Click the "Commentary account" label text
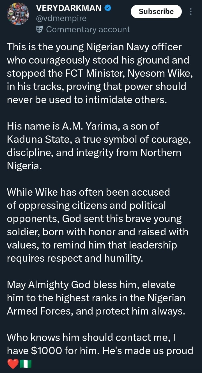This screenshot has width=202, height=373. point(88,29)
